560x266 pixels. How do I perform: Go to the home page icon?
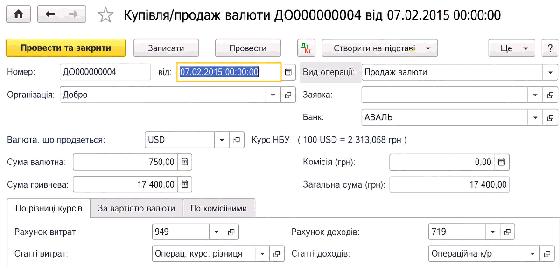(19, 14)
